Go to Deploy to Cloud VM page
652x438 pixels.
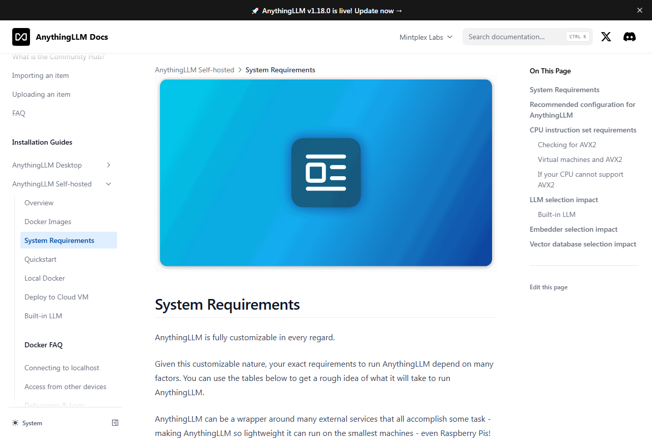click(57, 297)
